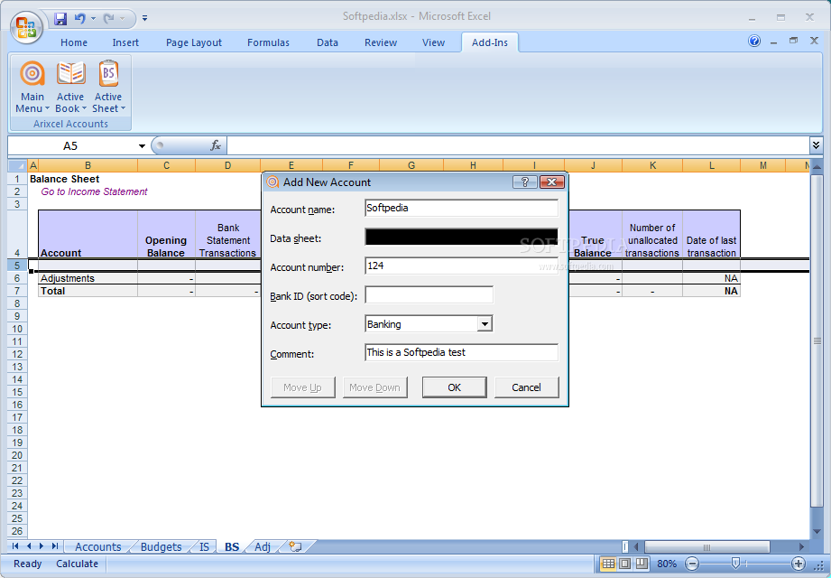Click the Move Down button
This screenshot has width=831, height=578.
point(374,387)
